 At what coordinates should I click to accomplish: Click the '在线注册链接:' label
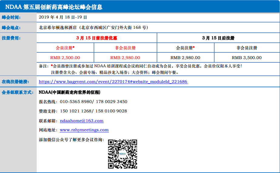tap(15, 82)
